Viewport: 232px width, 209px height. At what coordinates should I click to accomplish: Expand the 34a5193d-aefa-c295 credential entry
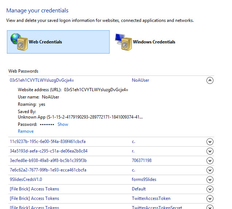[x=210, y=151]
